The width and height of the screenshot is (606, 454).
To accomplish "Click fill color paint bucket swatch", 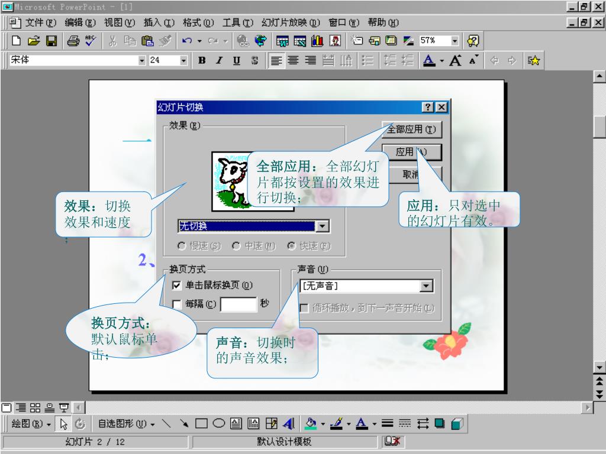I will click(x=311, y=423).
